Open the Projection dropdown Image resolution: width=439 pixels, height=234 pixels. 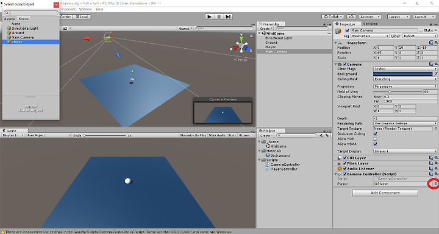tap(405, 87)
